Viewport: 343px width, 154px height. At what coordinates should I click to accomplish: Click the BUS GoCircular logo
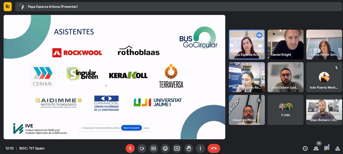tap(199, 38)
